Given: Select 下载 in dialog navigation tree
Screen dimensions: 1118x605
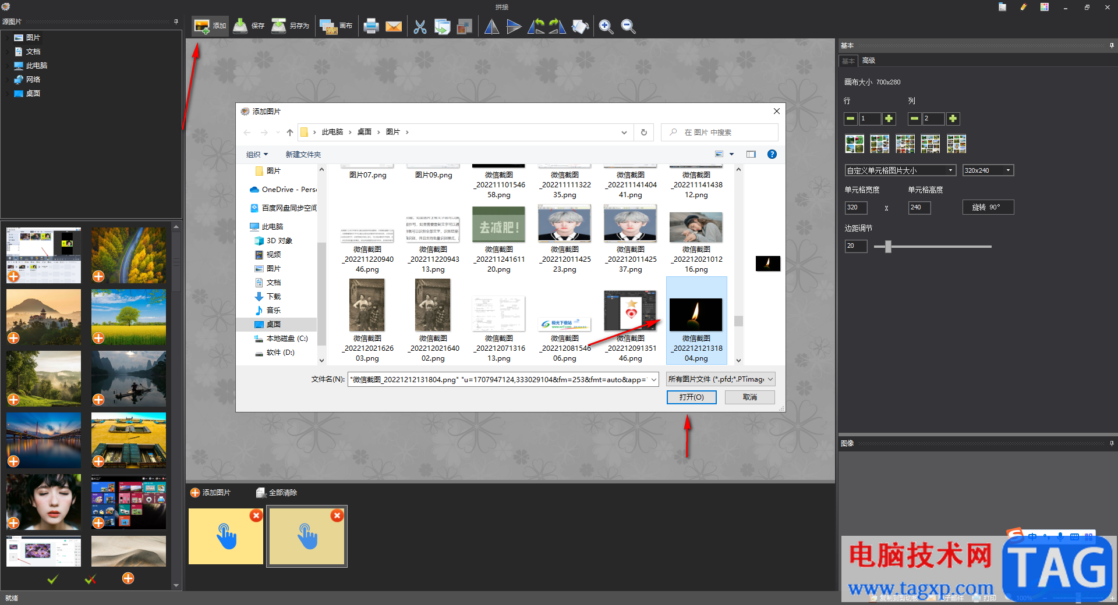Looking at the screenshot, I should 274,296.
